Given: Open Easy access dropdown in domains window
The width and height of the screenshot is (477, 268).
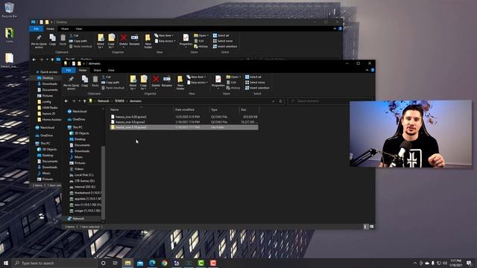Looking at the screenshot, I should [x=198, y=83].
